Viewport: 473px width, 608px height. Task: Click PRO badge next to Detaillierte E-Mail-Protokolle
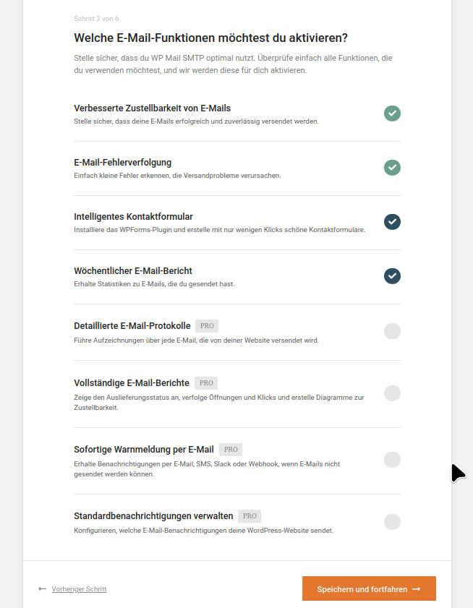point(207,326)
